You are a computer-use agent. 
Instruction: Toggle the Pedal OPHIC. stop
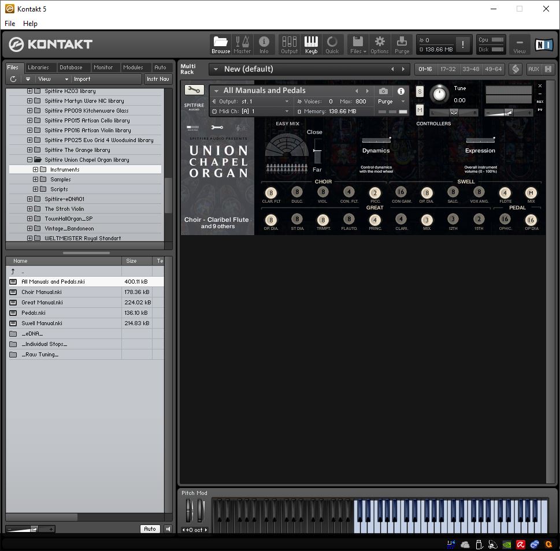point(505,219)
